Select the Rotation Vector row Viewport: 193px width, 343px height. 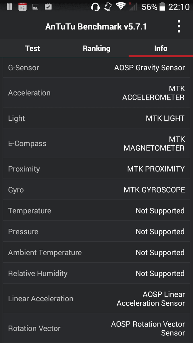tap(96, 328)
